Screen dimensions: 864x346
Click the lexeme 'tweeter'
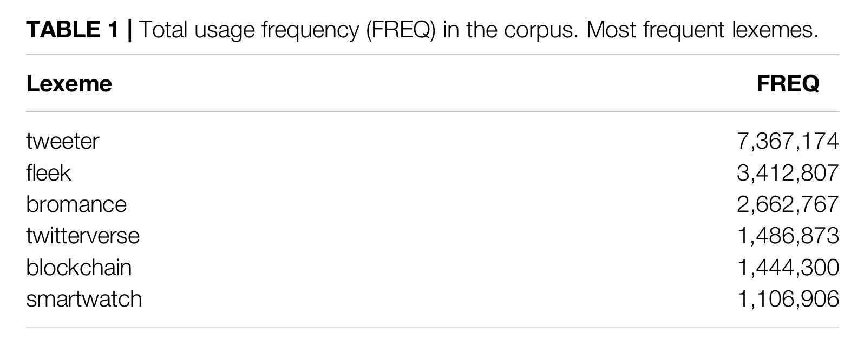point(62,142)
